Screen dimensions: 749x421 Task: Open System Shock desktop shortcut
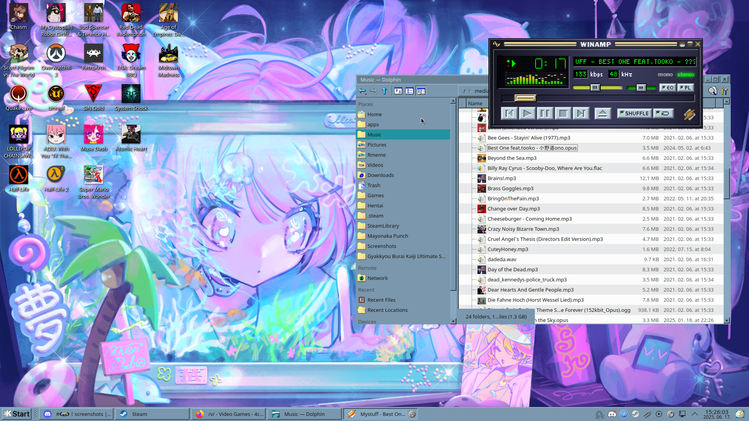pyautogui.click(x=131, y=97)
